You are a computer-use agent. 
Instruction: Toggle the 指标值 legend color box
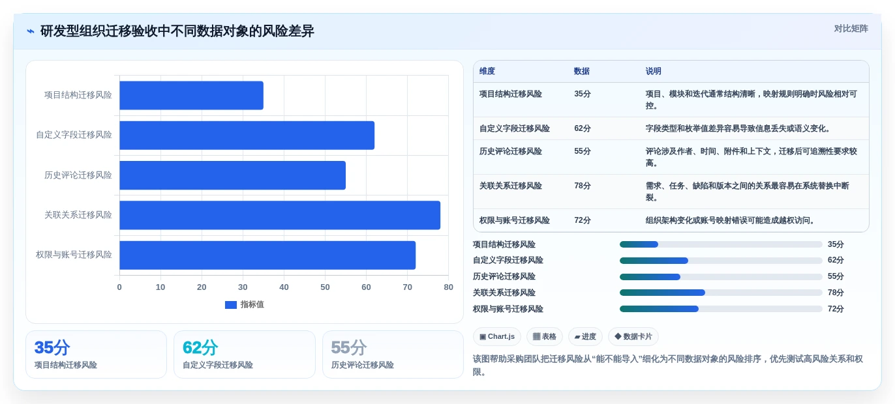(230, 304)
